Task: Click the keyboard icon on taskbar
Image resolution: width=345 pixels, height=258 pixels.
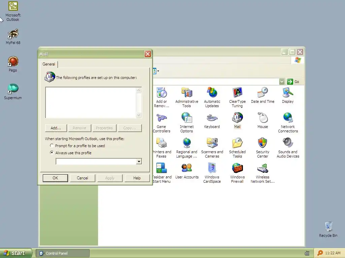Action: point(307,253)
